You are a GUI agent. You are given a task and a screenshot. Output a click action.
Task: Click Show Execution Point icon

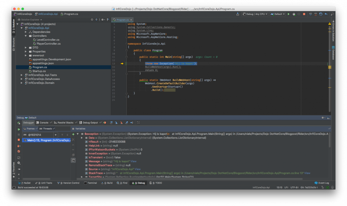tap(105, 123)
